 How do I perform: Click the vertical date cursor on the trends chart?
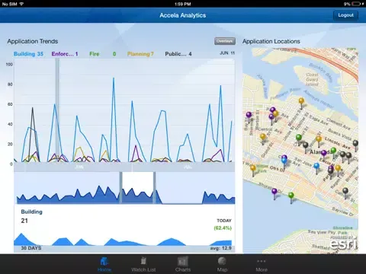coord(57,110)
